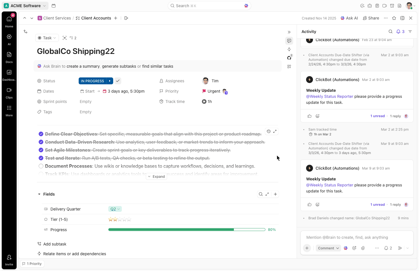
Task: Check off the Document Processes checklist item
Action: [41, 166]
